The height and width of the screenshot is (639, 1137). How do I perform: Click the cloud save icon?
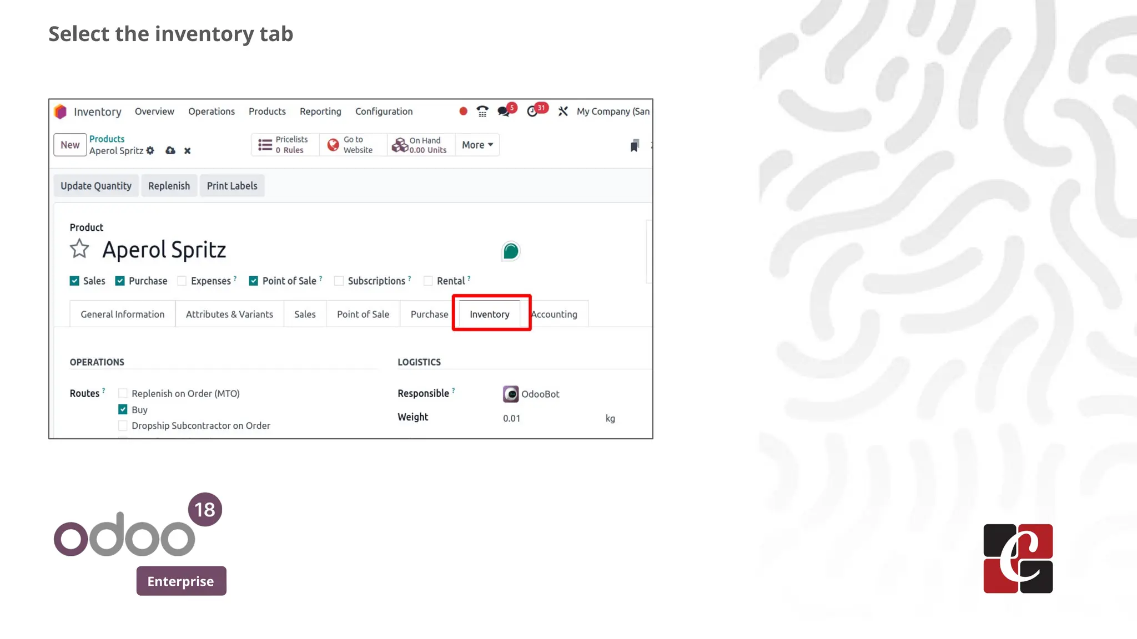coord(170,150)
